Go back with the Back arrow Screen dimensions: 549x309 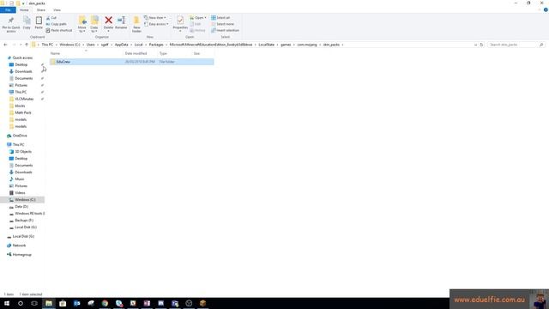[x=5, y=45]
